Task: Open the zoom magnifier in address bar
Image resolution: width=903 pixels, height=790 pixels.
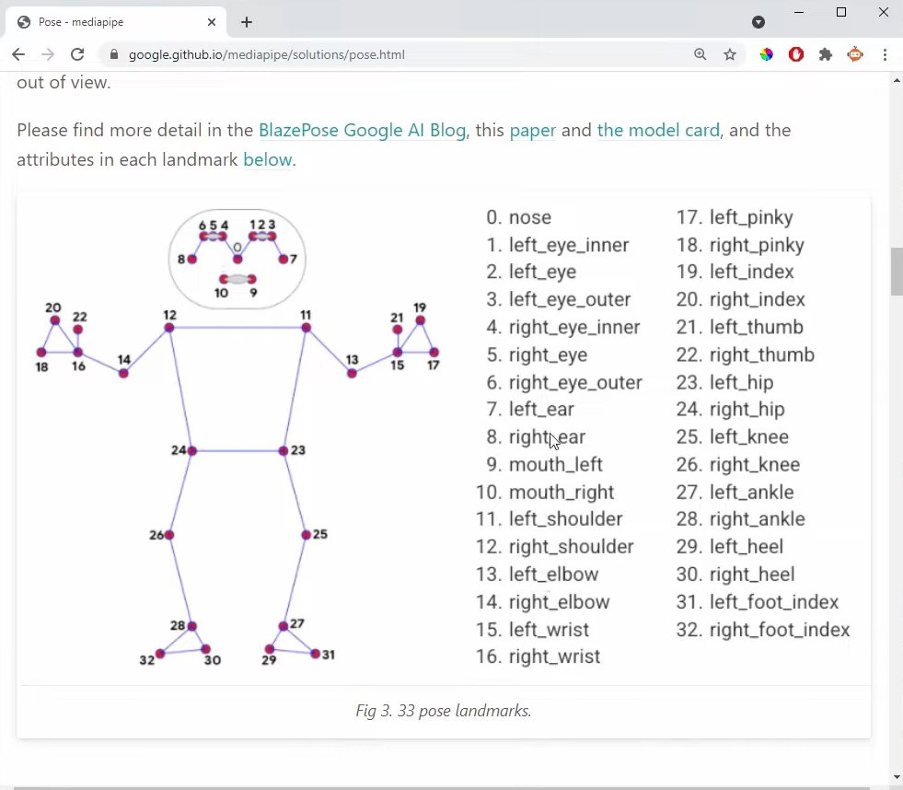Action: coord(700,54)
